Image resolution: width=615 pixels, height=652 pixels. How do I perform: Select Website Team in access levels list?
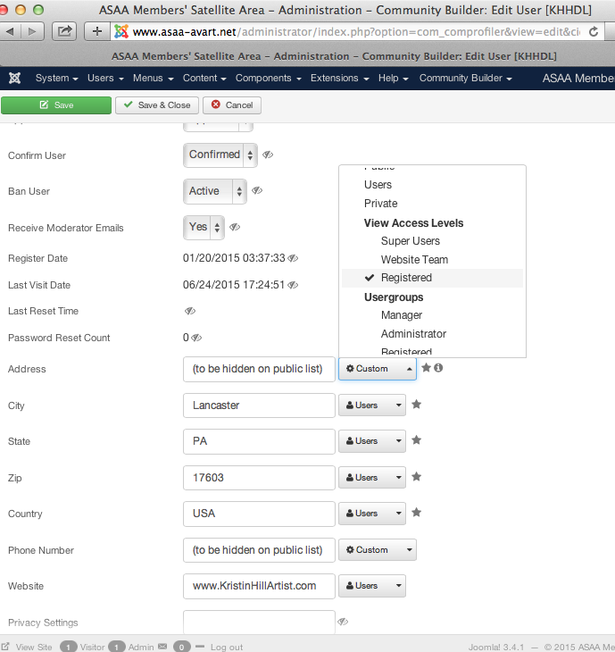(414, 259)
